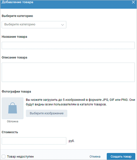Screen dimensions: 137x160
Task: Click the Создать товар button
Action: pyautogui.click(x=121, y=157)
